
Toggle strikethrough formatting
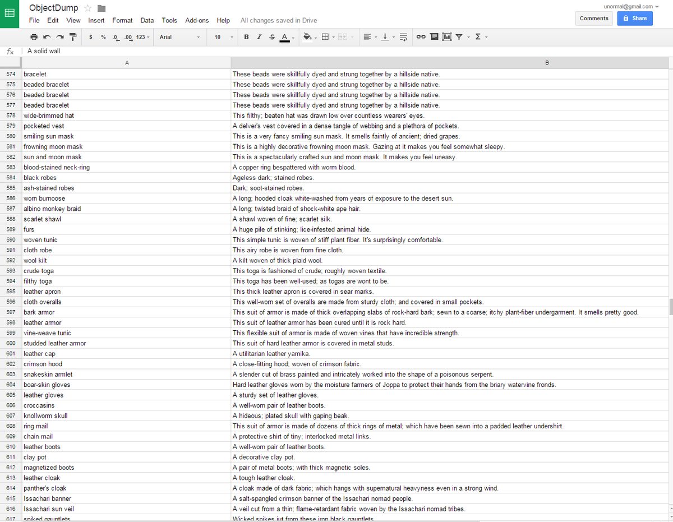(x=271, y=37)
